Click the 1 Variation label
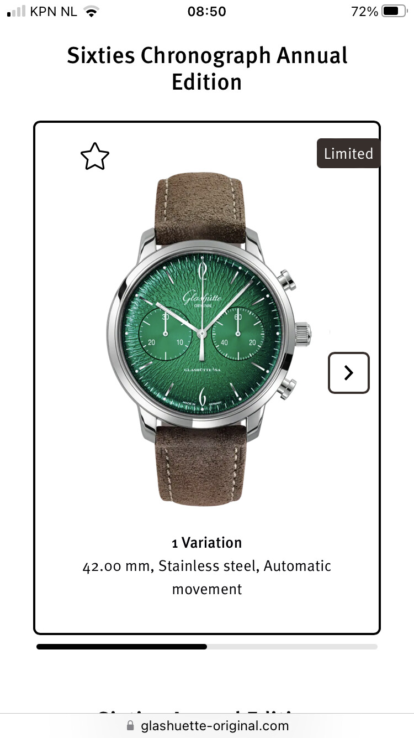Image resolution: width=414 pixels, height=738 pixels. 207,543
